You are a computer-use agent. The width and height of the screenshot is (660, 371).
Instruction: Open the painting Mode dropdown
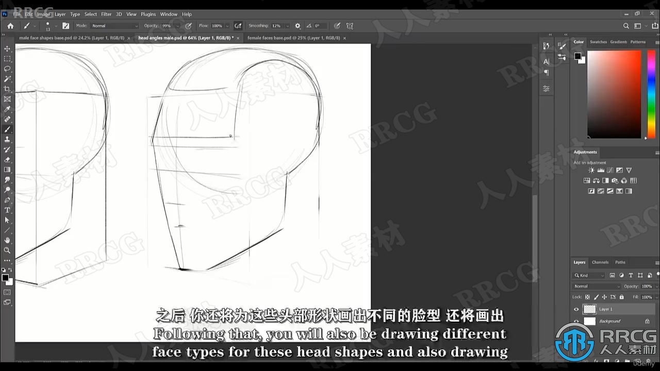pyautogui.click(x=115, y=26)
